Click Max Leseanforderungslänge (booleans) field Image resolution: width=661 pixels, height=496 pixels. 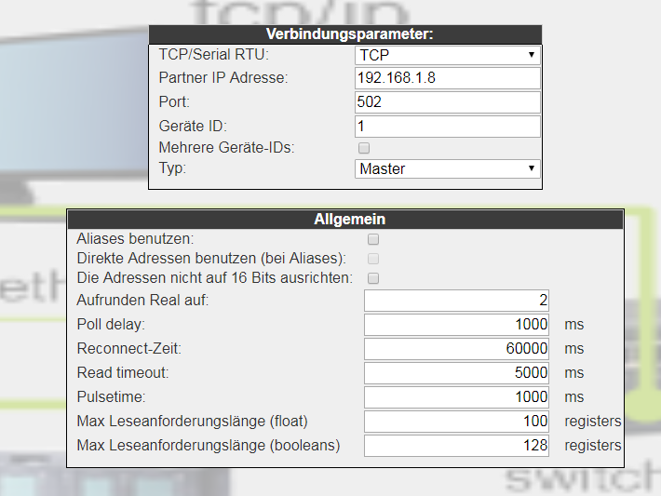click(456, 446)
